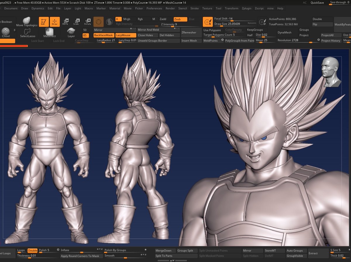351x262 pixels.
Task: Select the Scale gizmo icon
Action: tap(76, 22)
